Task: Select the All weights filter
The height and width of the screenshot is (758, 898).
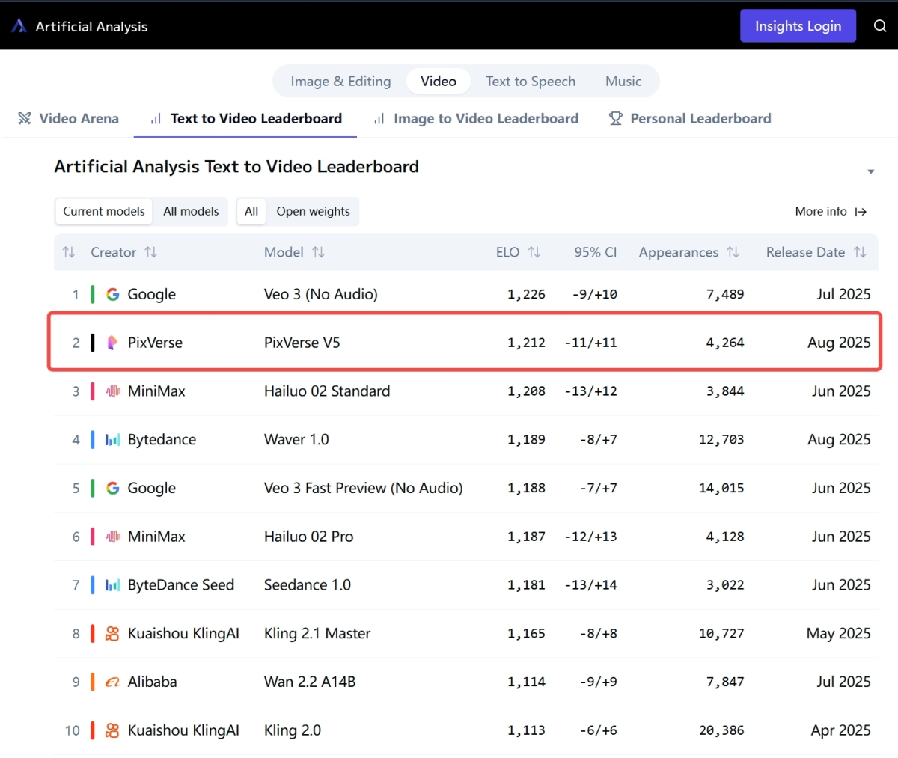Action: click(251, 211)
